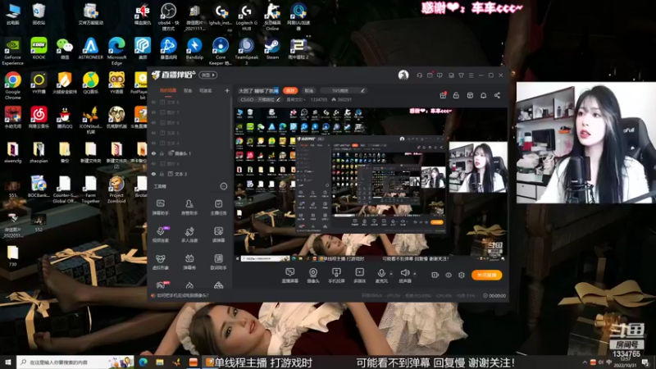Toggle visibility of 文本 6 source

pos(153,102)
